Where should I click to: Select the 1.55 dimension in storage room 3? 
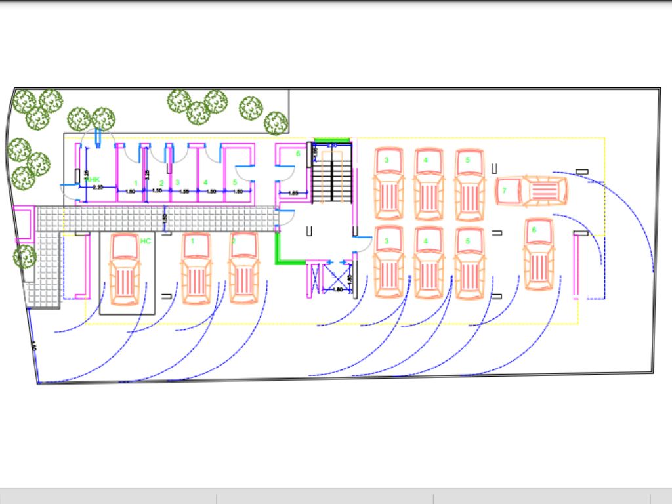click(184, 190)
